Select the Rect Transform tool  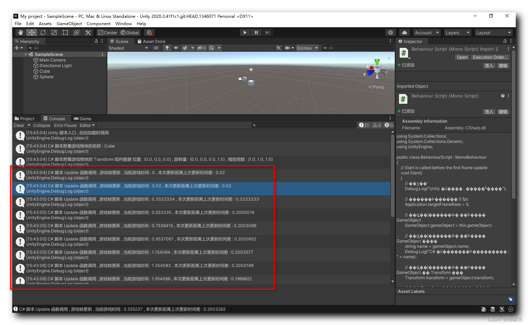pos(65,32)
